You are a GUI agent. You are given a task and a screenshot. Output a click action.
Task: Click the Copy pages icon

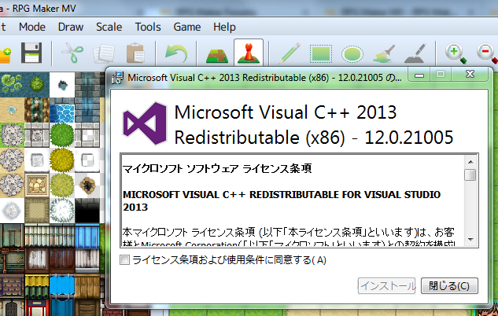[x=104, y=53]
